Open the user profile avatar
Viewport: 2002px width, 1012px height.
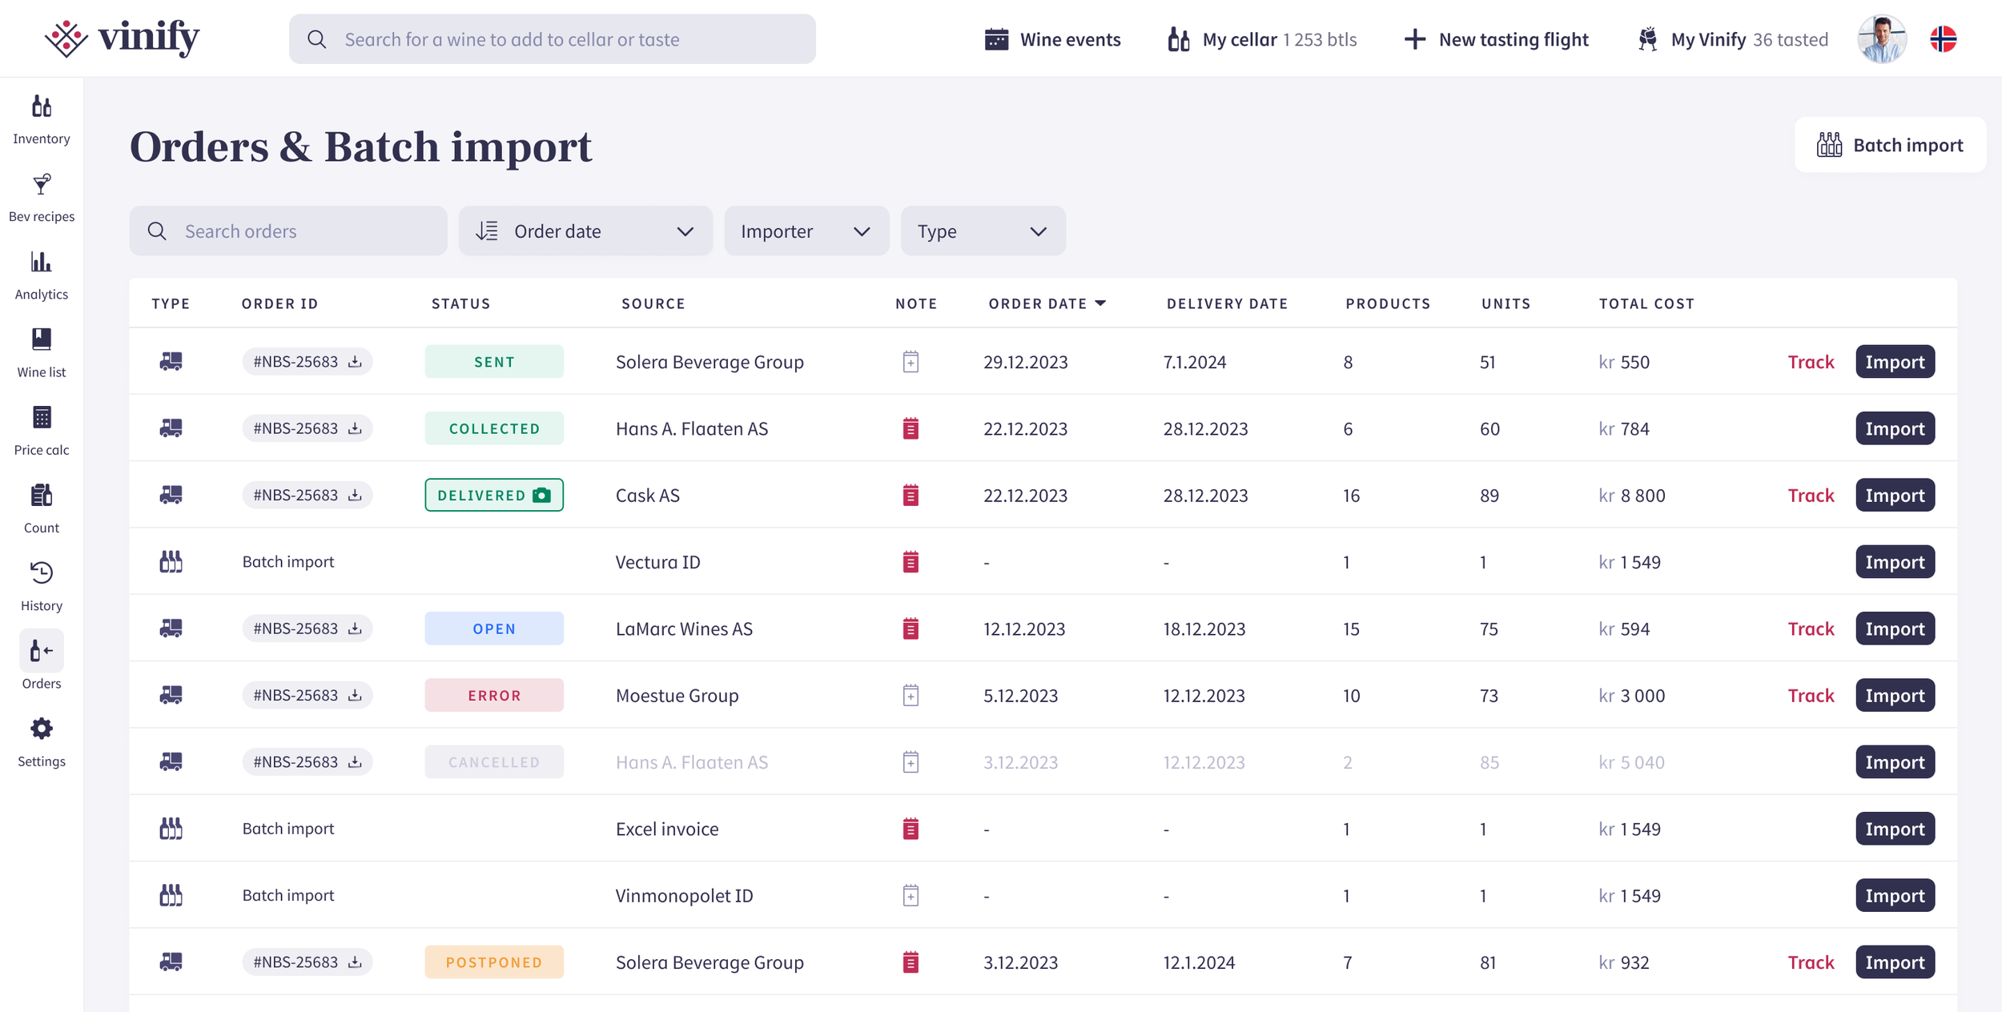[x=1882, y=38]
